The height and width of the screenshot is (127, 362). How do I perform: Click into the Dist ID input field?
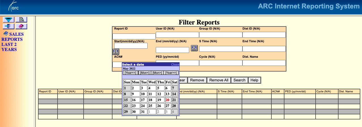pos(264,35)
